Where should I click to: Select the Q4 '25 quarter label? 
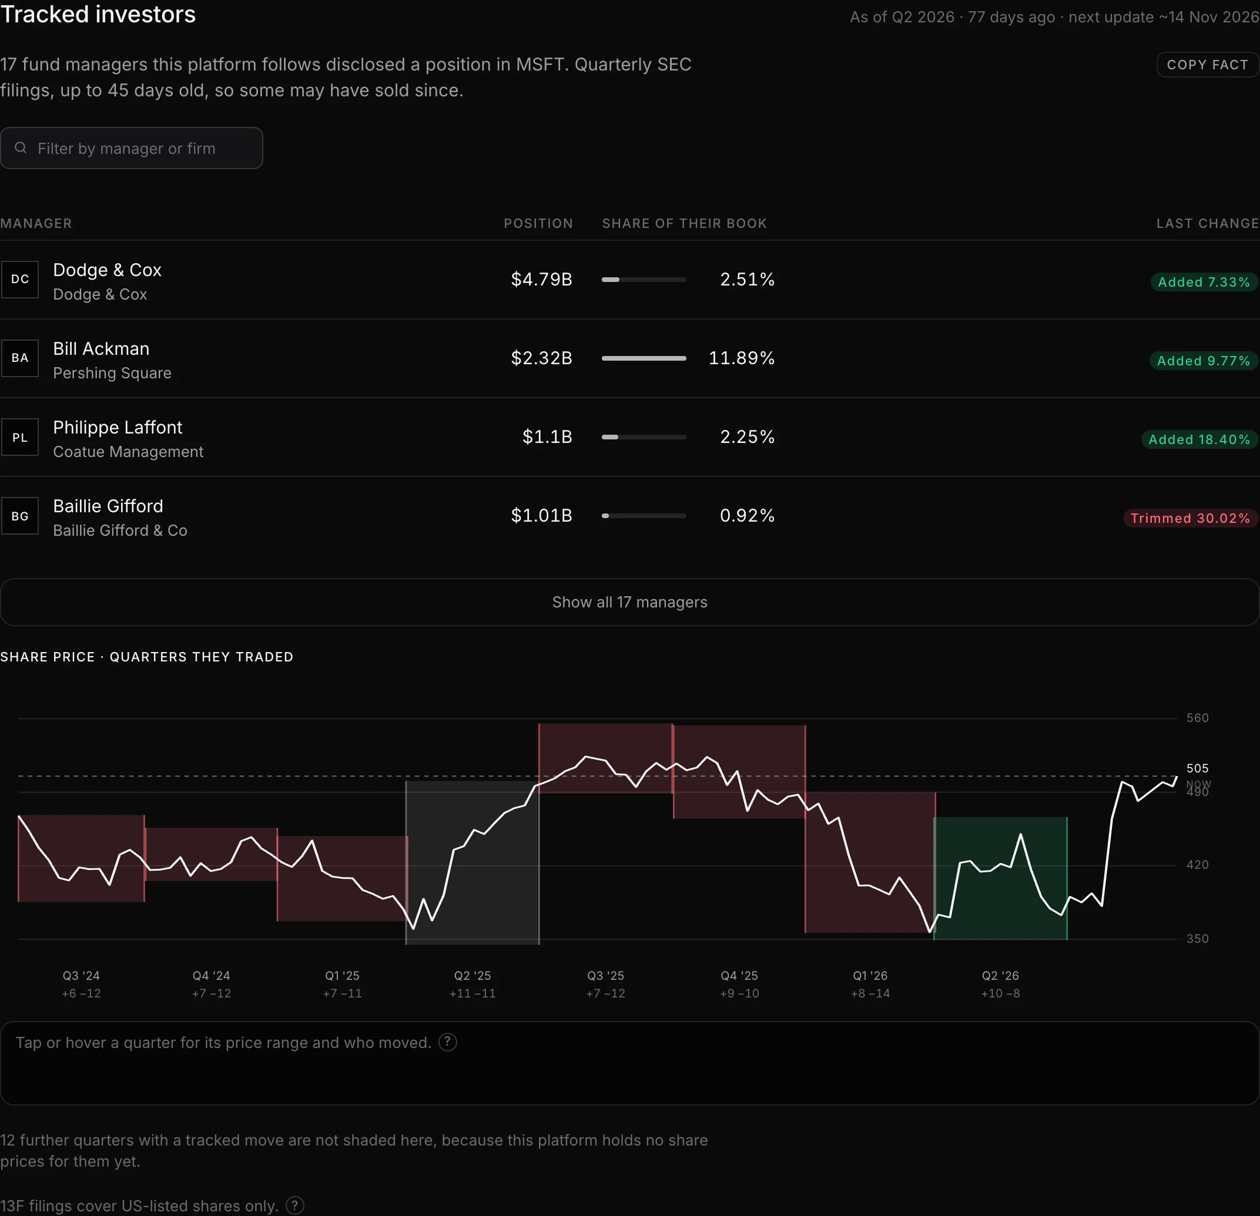point(739,976)
